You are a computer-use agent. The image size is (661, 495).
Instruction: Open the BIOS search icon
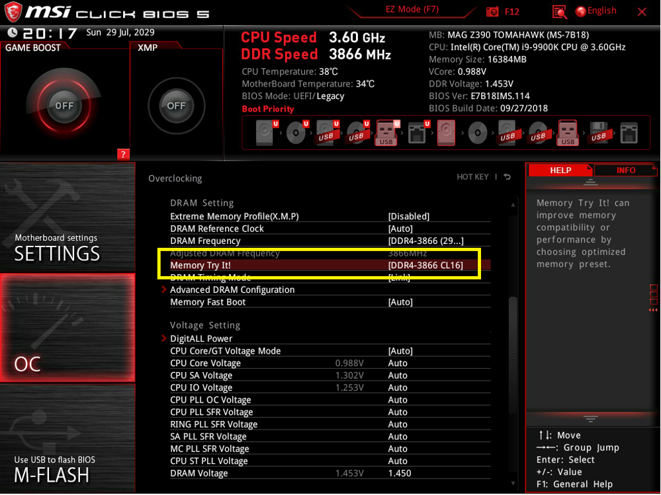pos(559,12)
